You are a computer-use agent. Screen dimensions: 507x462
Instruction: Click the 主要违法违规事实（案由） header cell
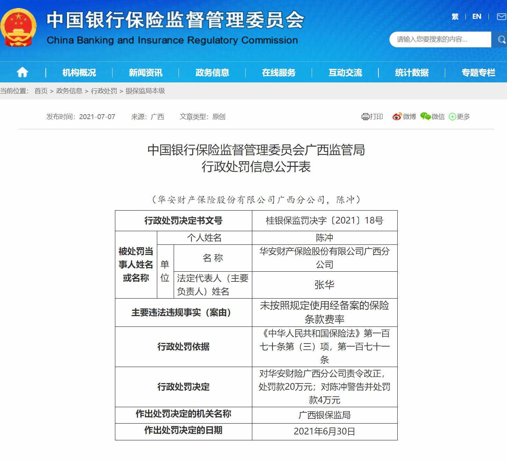pos(183,313)
